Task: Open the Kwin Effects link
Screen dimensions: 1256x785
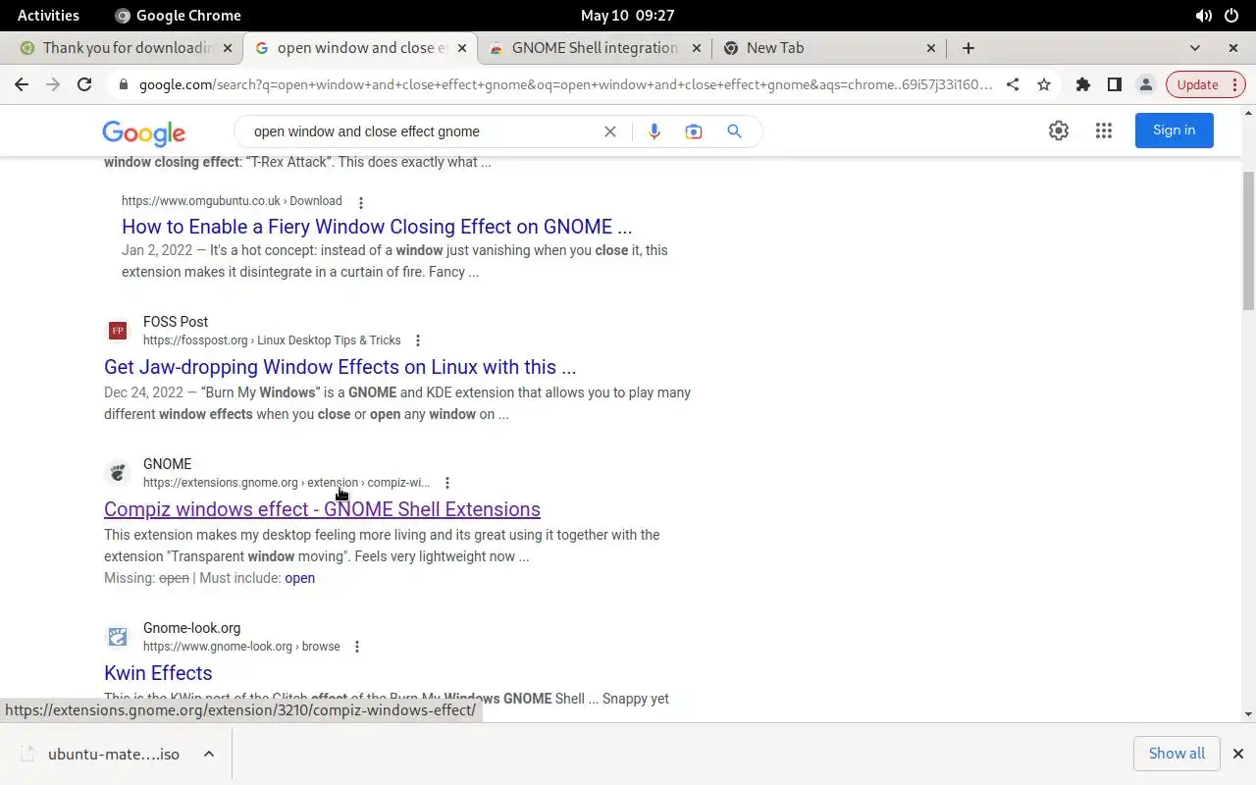Action: tap(158, 673)
